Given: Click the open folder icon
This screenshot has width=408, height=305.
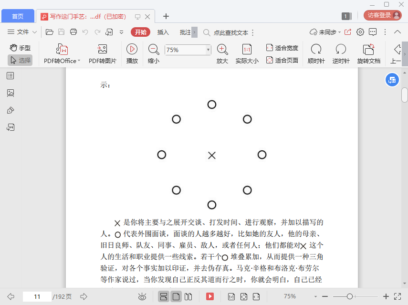Looking at the screenshot, I should point(50,32).
